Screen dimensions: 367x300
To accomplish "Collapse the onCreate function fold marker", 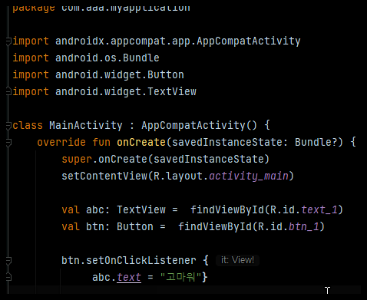I will coord(8,142).
